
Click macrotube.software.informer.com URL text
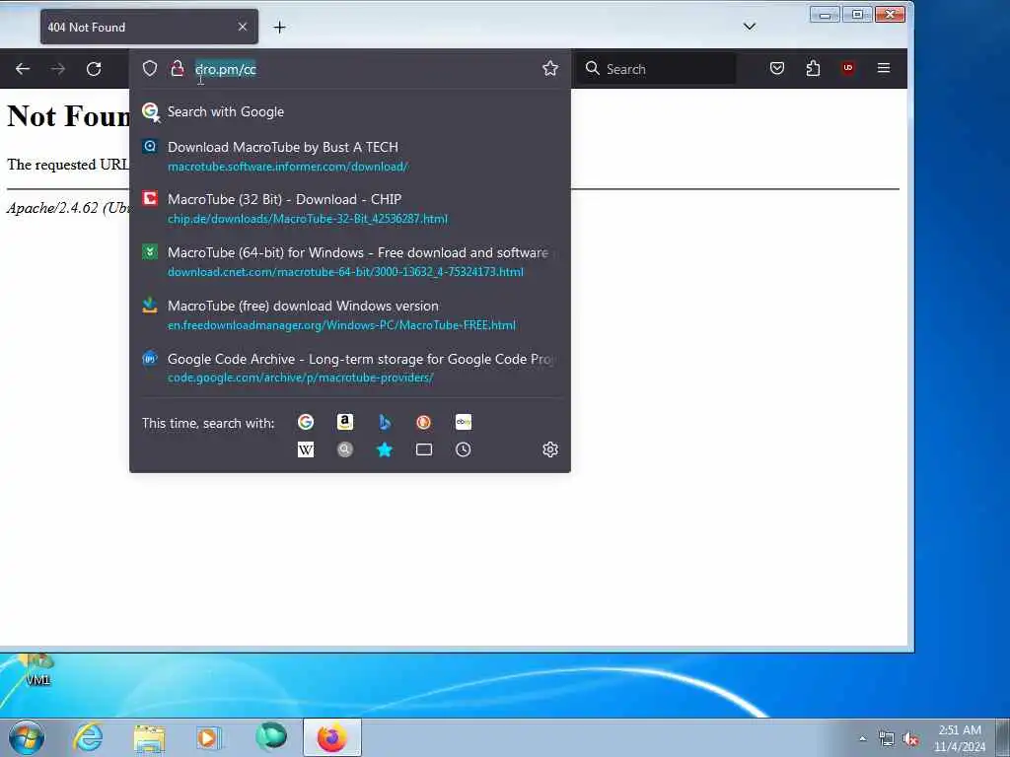tap(288, 167)
